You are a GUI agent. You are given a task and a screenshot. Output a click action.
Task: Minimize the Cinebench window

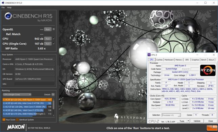(197, 3)
